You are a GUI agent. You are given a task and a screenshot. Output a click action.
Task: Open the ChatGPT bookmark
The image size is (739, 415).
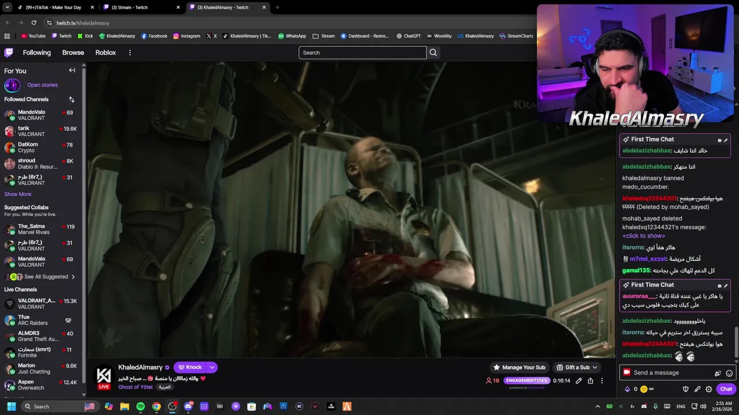click(408, 36)
